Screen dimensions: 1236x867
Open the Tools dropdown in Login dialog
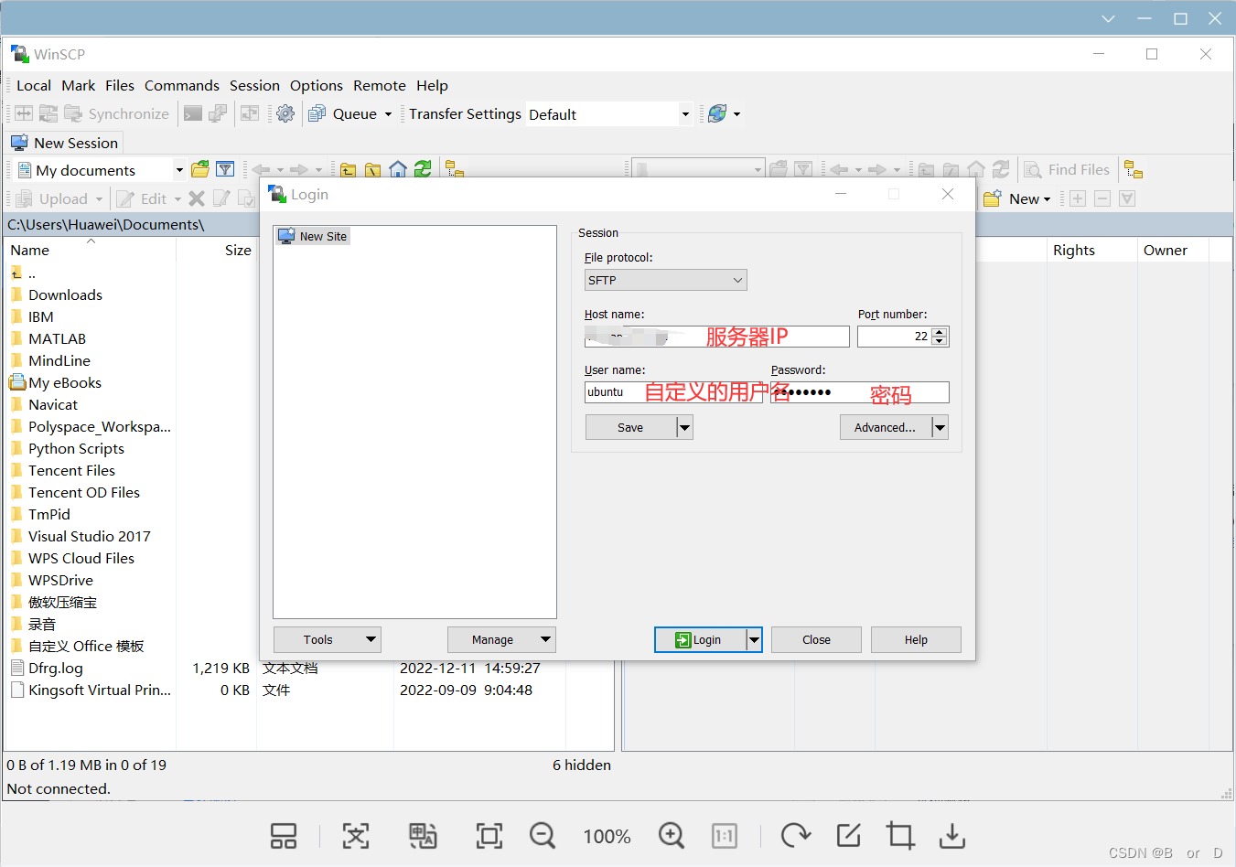click(328, 639)
